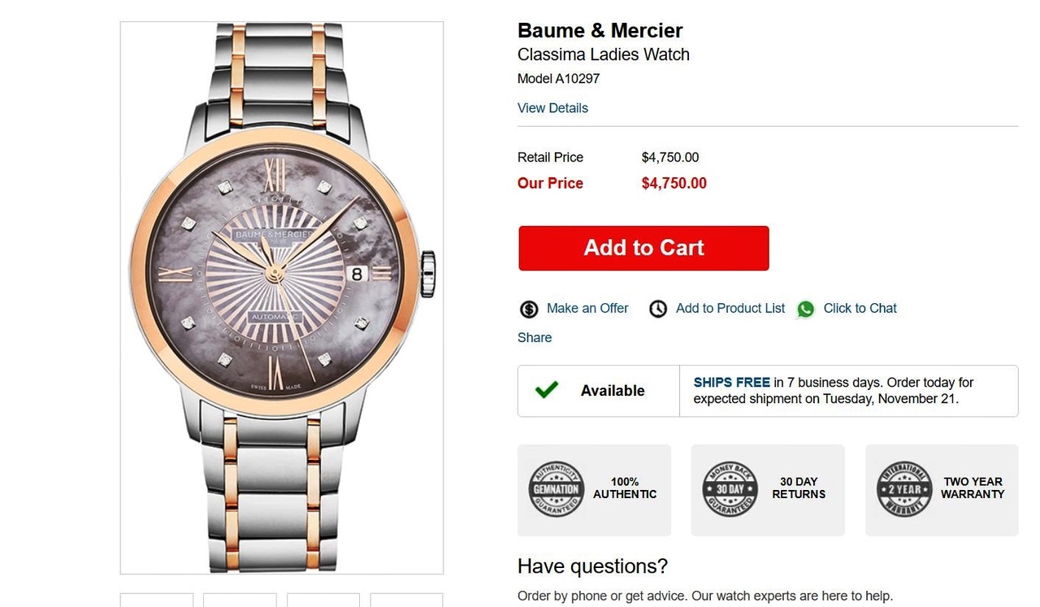Click the 2 Year international warranty seal

tap(903, 489)
